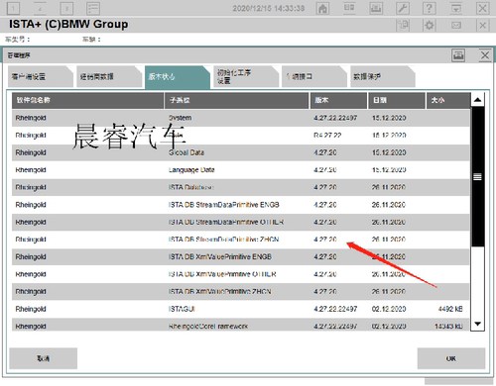The width and height of the screenshot is (496, 386).
Task: Click version '4.27.20' in Language Data row
Action: click(325, 170)
